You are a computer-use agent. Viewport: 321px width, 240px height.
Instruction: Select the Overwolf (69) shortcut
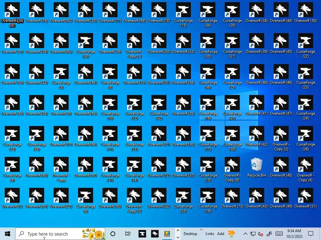134,12
